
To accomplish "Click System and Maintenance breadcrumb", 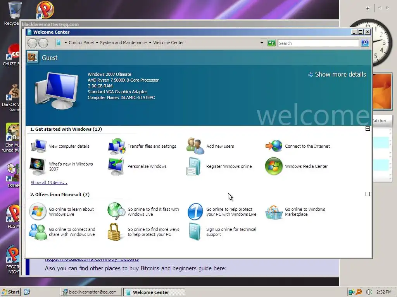I will click(123, 43).
